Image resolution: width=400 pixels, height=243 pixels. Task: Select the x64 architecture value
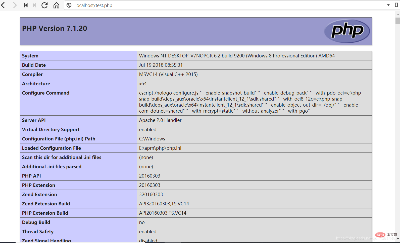tap(143, 84)
